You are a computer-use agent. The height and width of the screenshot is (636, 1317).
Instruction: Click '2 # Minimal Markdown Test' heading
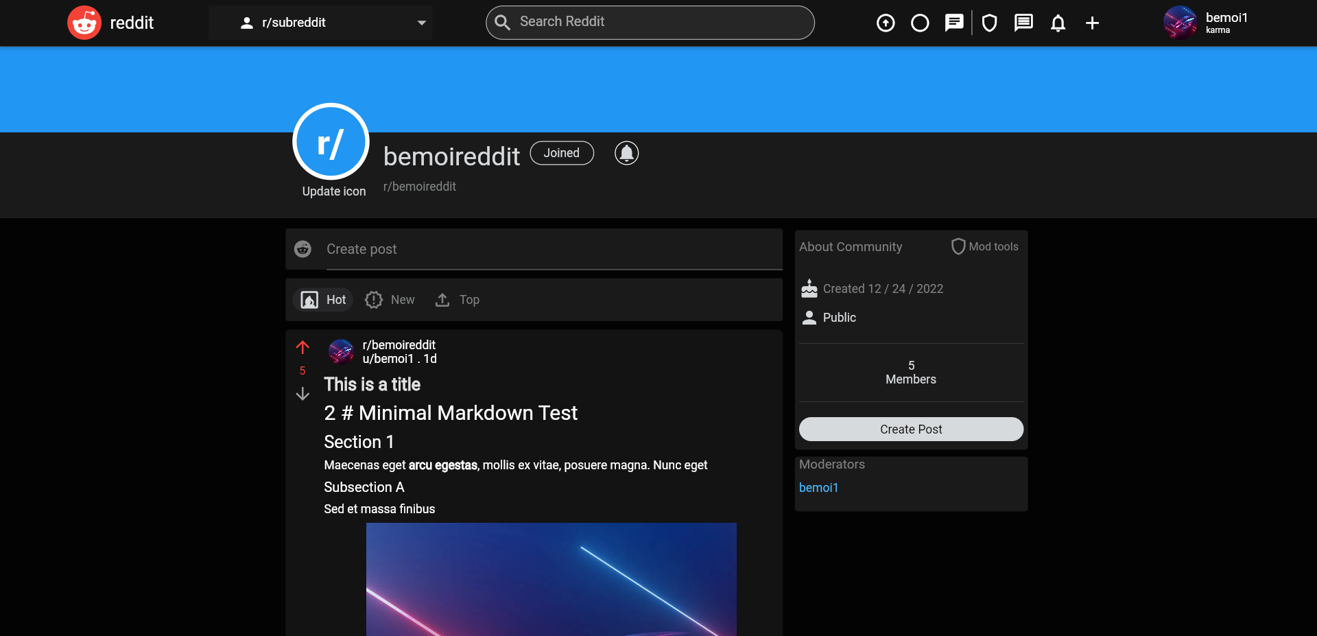pyautogui.click(x=451, y=413)
